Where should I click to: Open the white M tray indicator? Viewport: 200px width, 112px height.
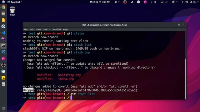point(138,2)
